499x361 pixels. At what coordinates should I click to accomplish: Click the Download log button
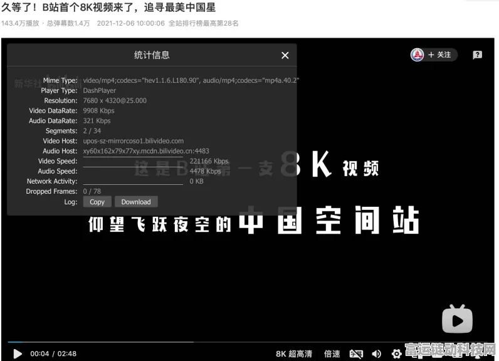tap(136, 202)
